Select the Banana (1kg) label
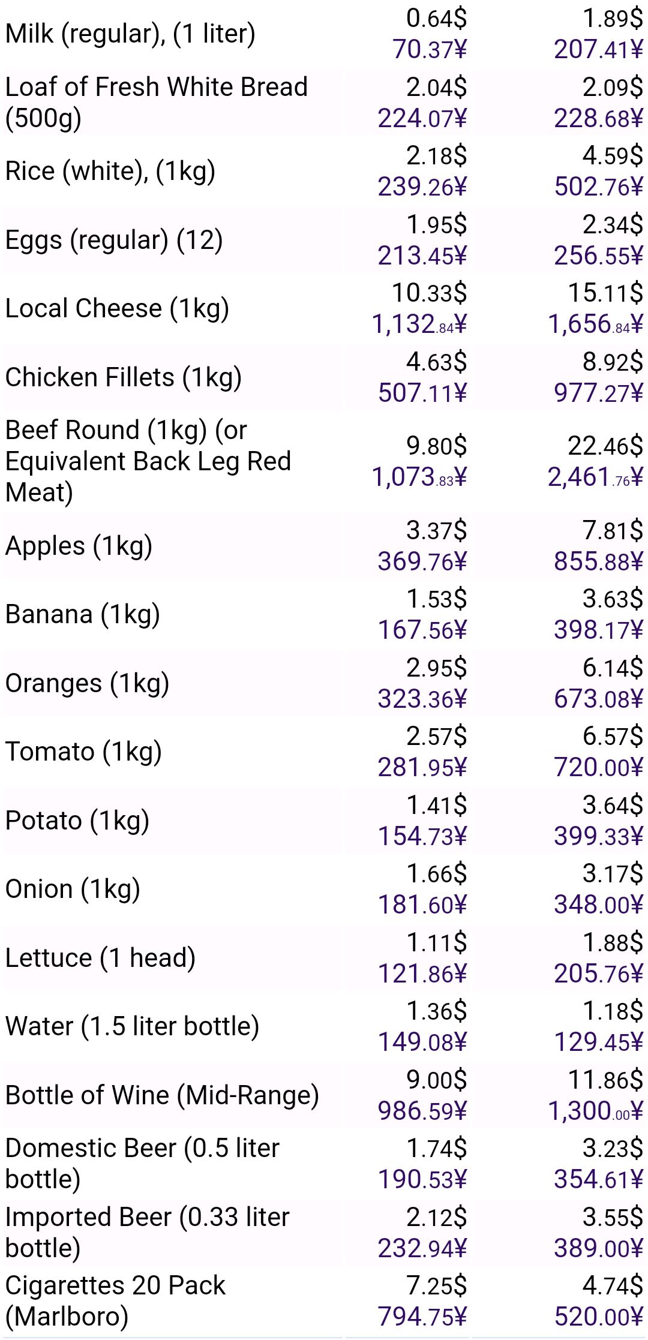 click(83, 615)
